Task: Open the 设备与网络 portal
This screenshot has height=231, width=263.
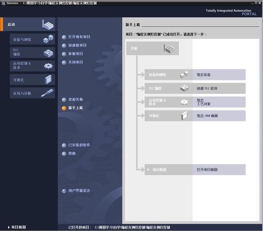Action: click(32, 39)
